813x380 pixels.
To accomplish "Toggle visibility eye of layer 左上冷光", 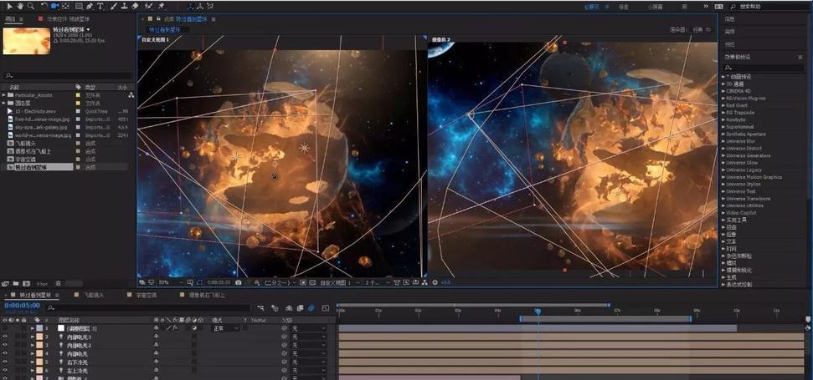I will coord(5,371).
